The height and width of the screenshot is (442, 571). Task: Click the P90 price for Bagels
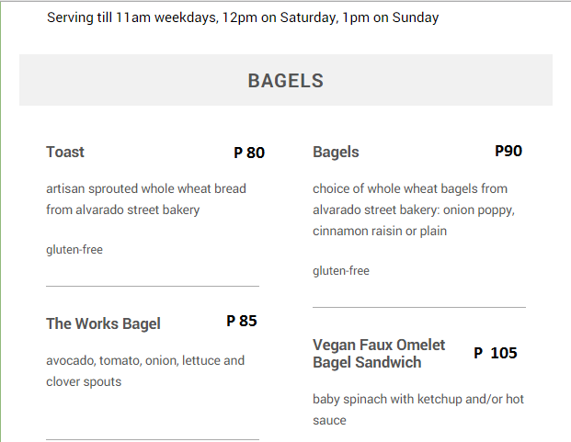508,151
